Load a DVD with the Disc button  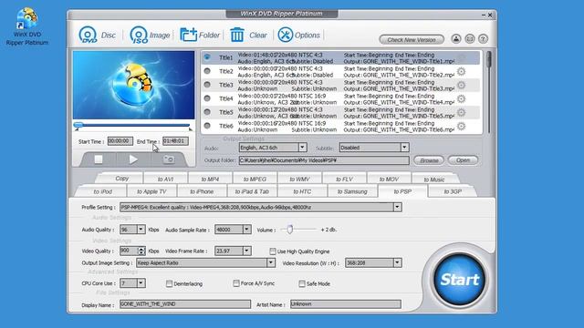(98, 35)
